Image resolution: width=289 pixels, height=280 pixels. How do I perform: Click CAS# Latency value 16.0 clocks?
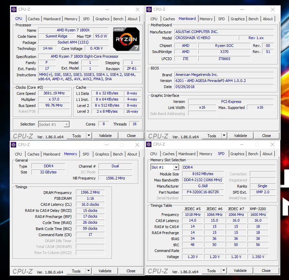pyautogui.click(x=90, y=204)
